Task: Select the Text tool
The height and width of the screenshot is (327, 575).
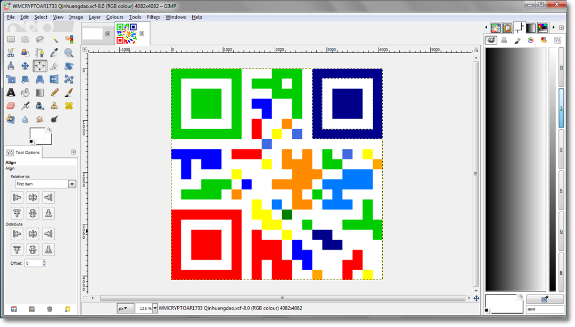Action: (x=11, y=93)
